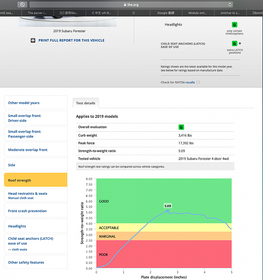
Task: Open Other model years in sidebar
Action: coord(36,103)
